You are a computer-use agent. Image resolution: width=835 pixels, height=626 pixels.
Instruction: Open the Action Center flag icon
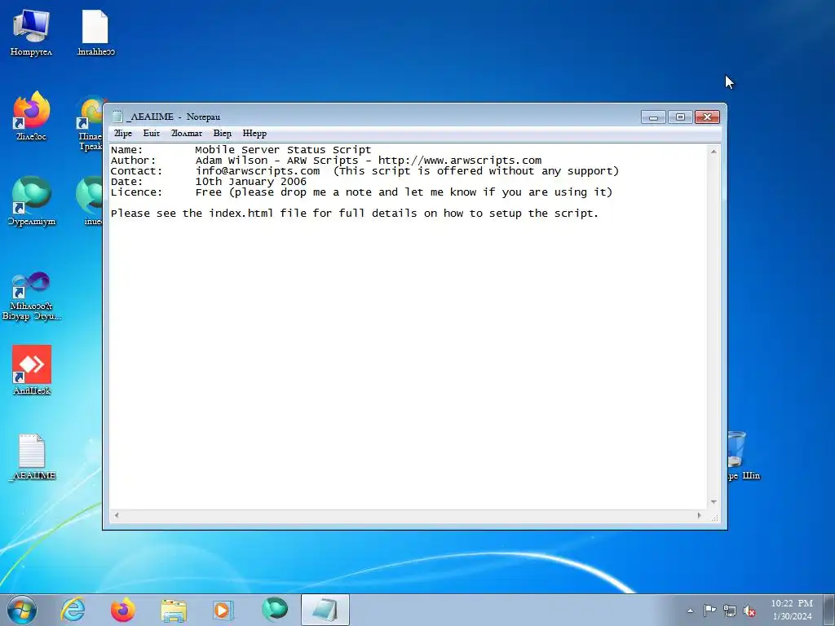tap(709, 611)
